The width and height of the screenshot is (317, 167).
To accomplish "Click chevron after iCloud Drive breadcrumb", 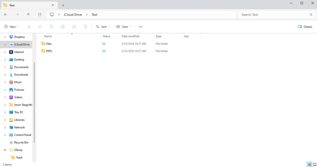I will tap(87, 15).
